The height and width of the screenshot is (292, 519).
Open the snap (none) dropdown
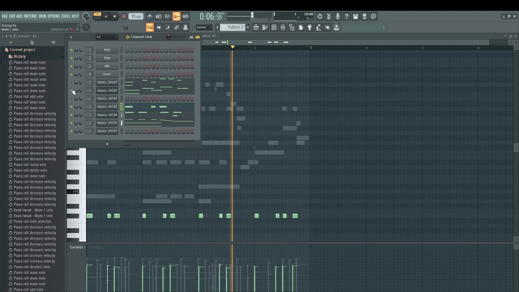coord(204,28)
